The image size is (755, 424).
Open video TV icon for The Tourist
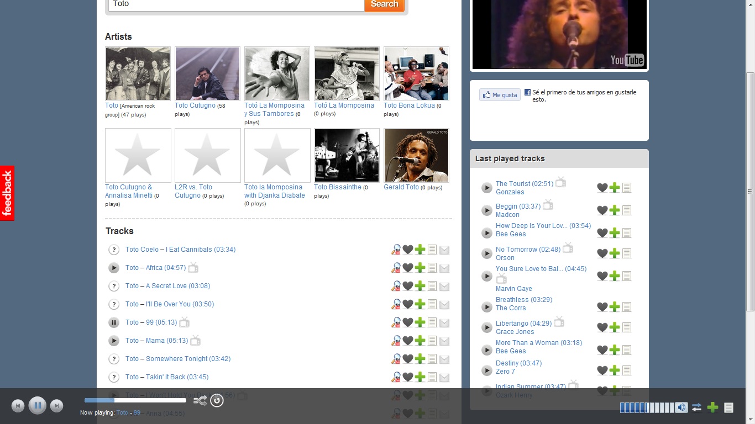tap(560, 182)
